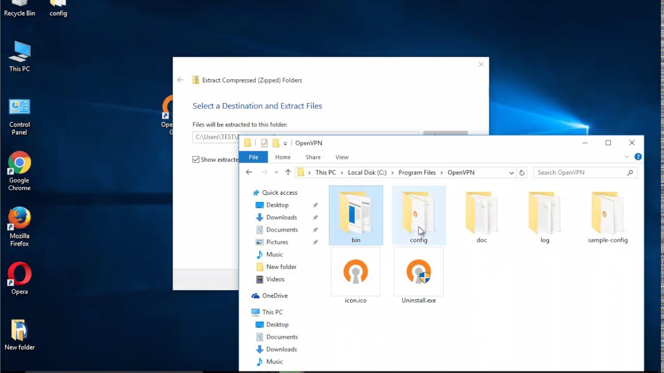Select the bin folder
Viewport: 664px width, 373px height.
coord(356,215)
